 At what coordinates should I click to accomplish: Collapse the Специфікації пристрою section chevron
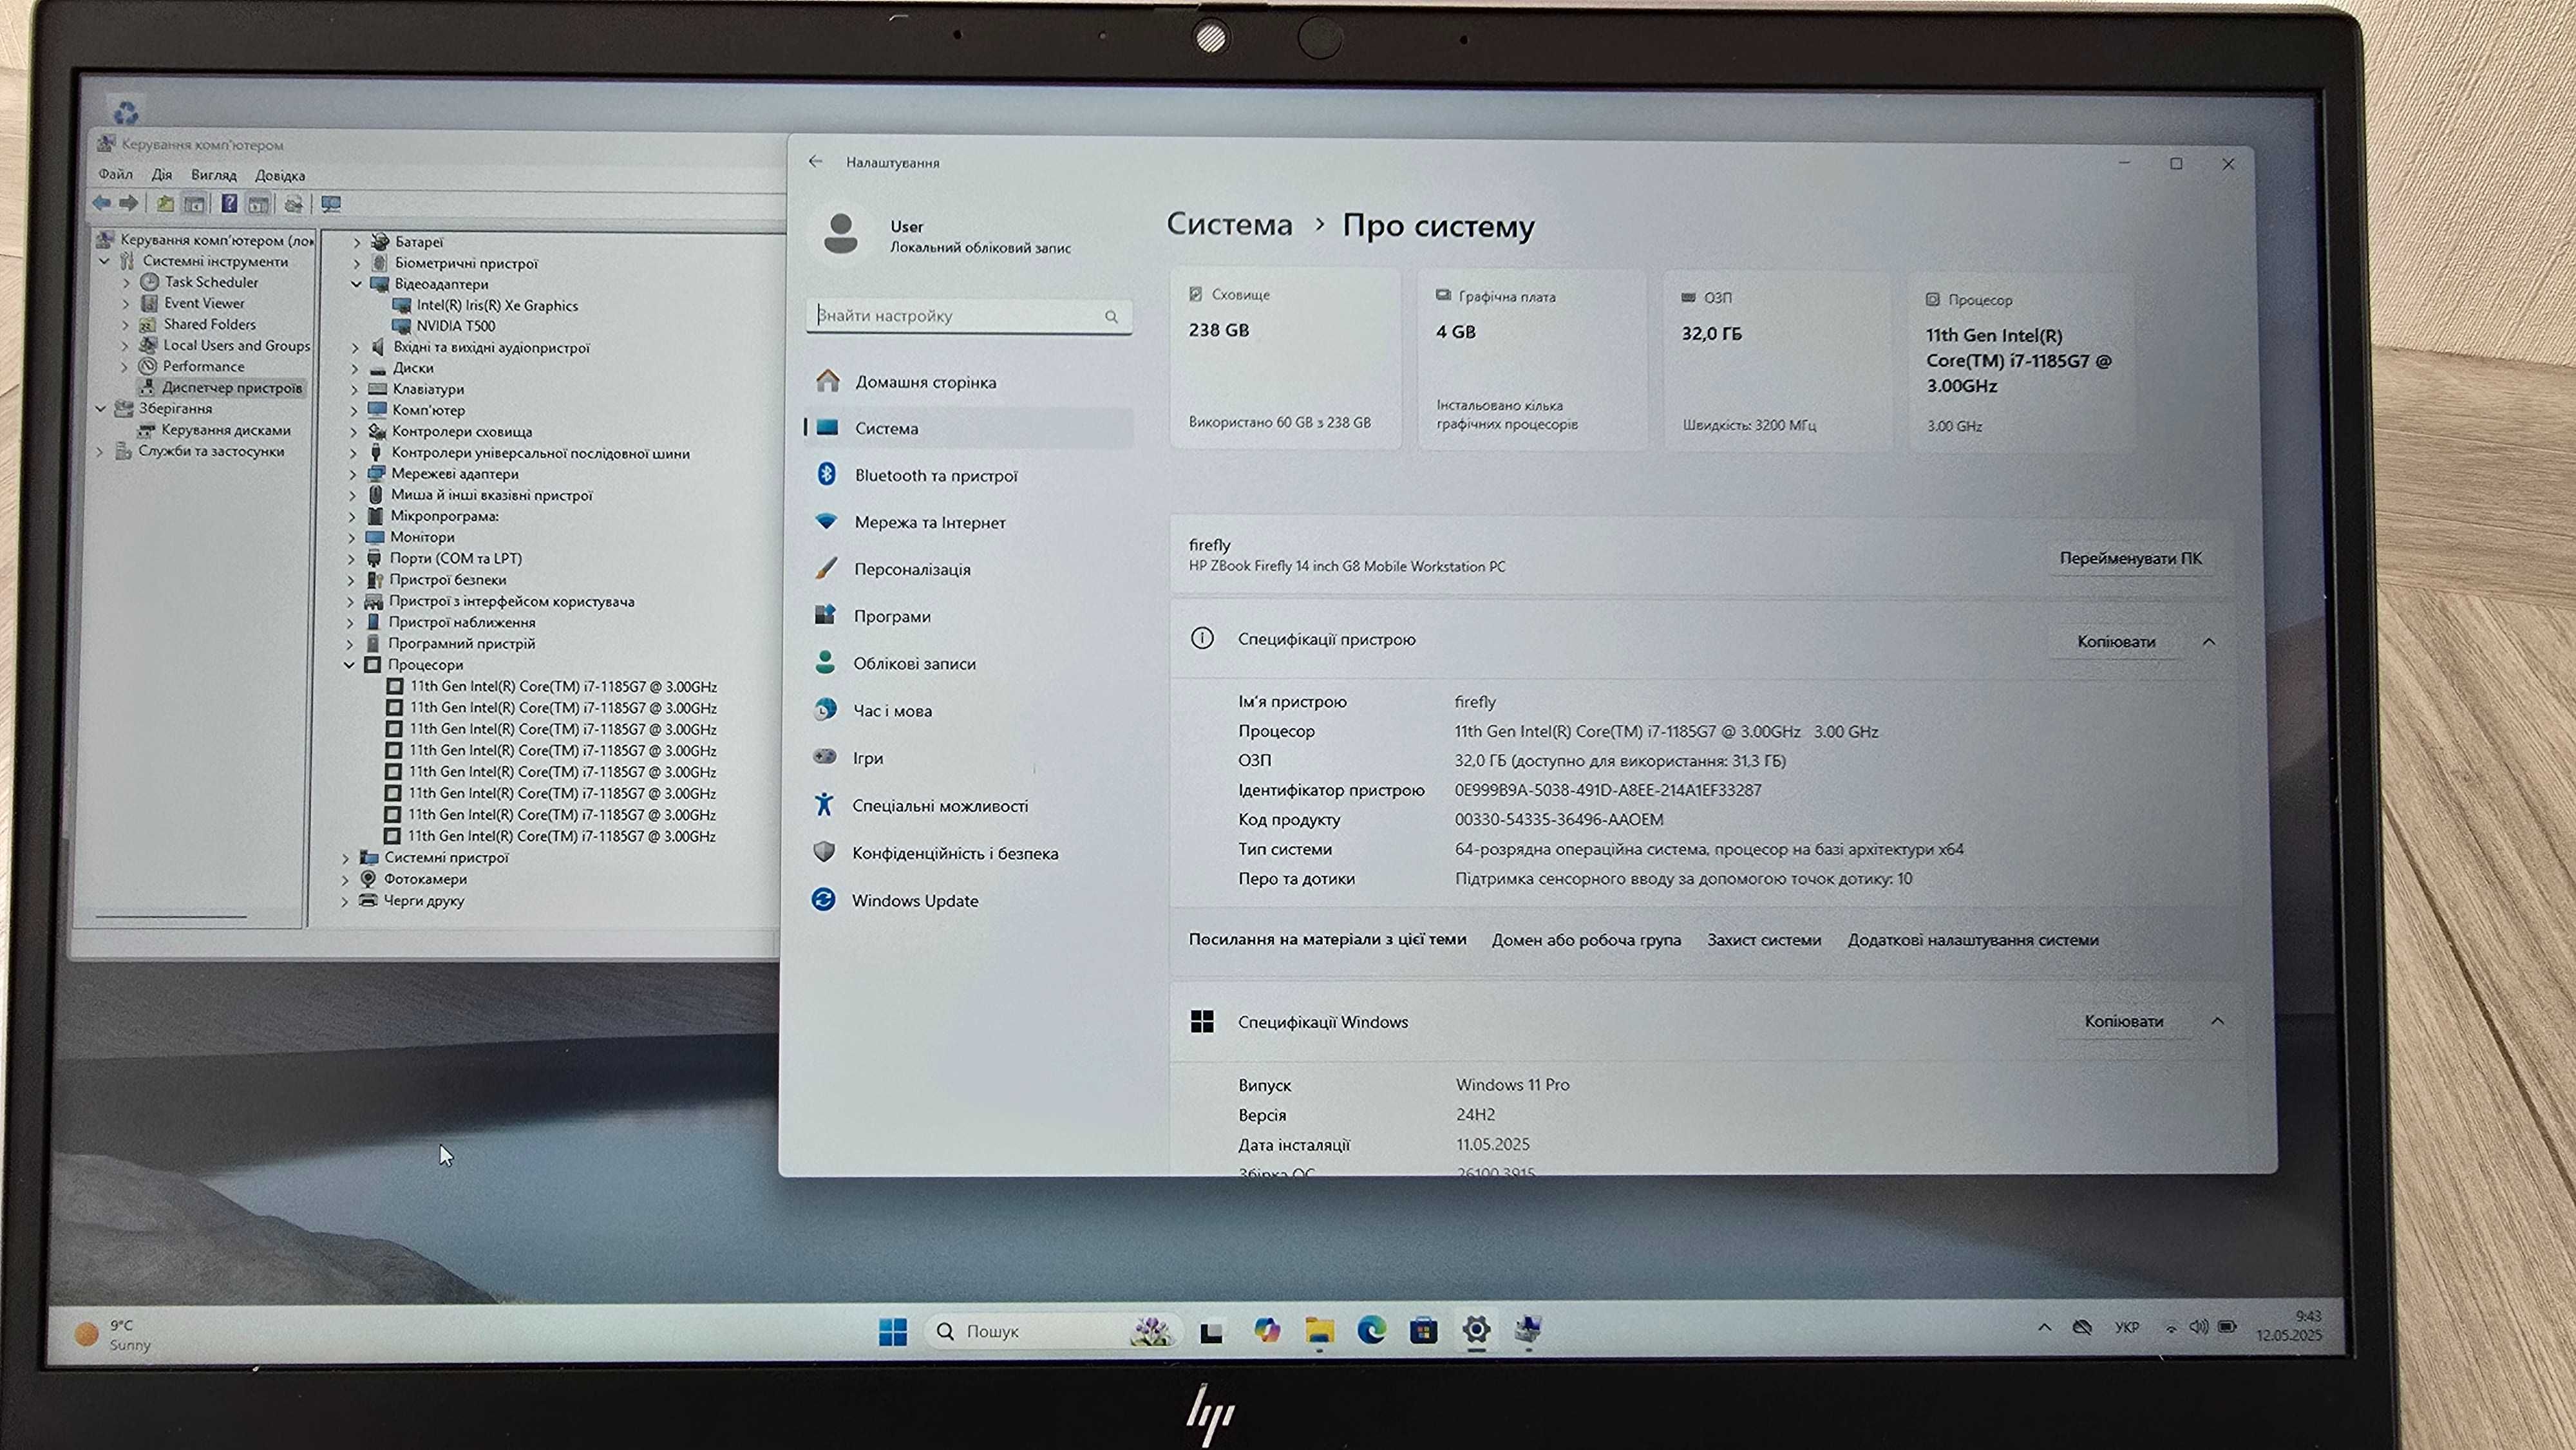coord(2209,641)
